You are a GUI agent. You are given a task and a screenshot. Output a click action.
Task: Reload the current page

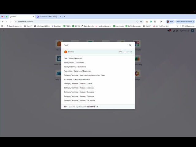pyautogui.click(x=11, y=22)
